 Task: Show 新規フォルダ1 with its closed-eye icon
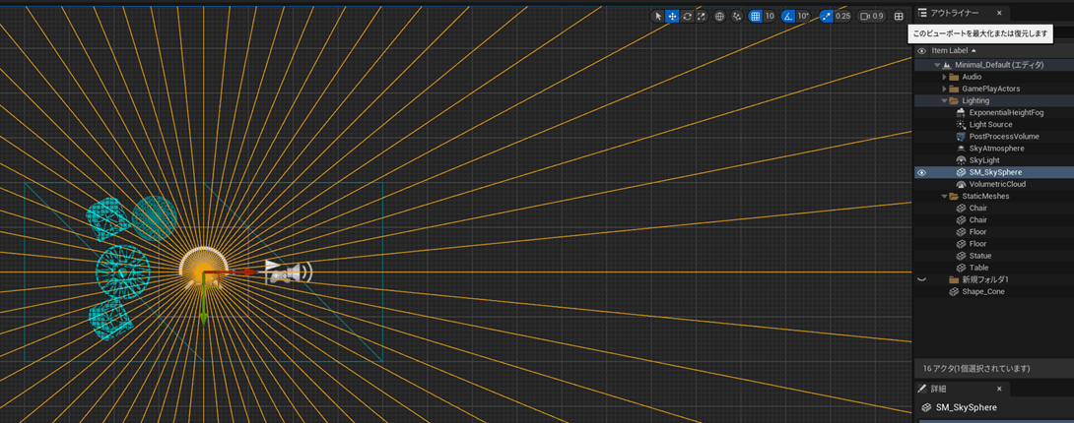tap(921, 279)
